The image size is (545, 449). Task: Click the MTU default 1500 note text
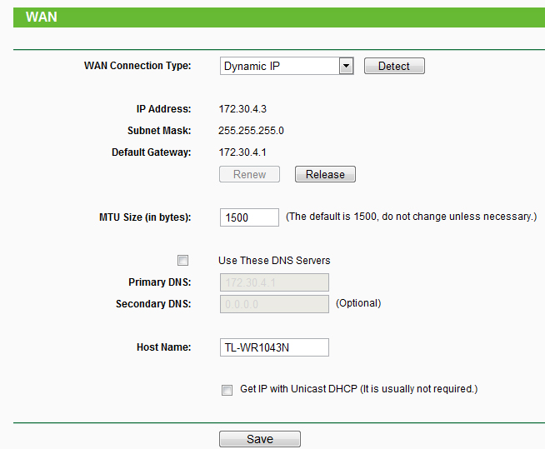pos(411,217)
